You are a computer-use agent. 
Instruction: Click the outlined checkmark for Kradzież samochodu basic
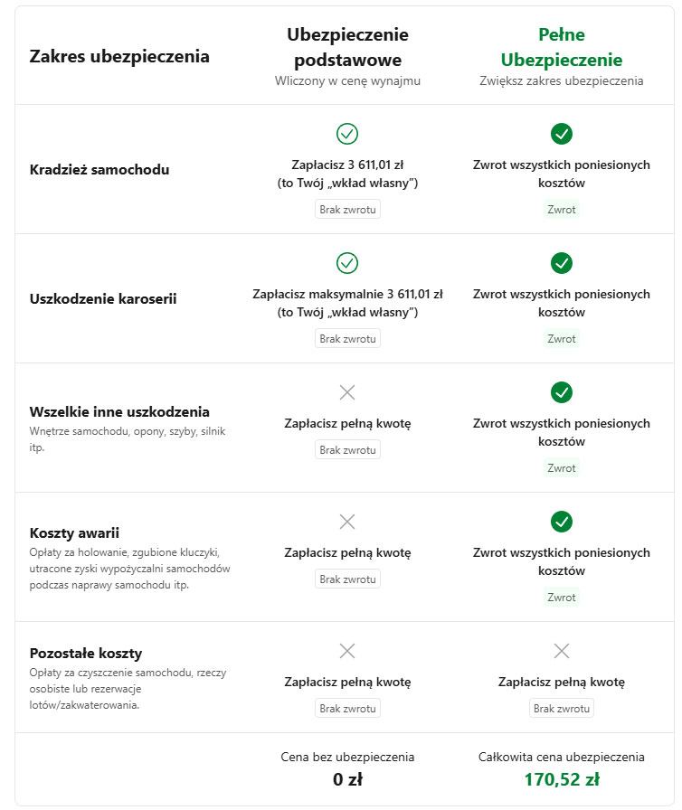[x=347, y=134]
